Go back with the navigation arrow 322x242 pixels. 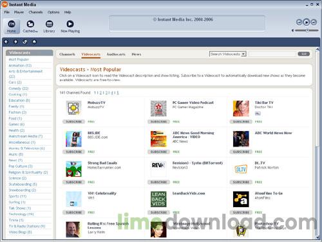tap(6, 42)
